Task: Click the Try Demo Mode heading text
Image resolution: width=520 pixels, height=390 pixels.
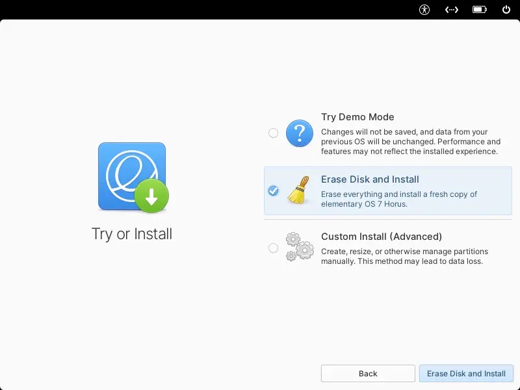Action: click(x=357, y=117)
